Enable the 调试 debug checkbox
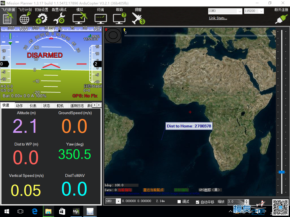 point(179,202)
